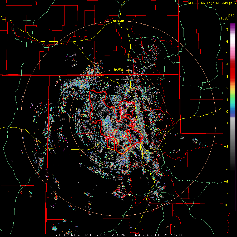Click the -5 value on color scale
Viewport: 237px width, 237px height.
tap(226, 170)
